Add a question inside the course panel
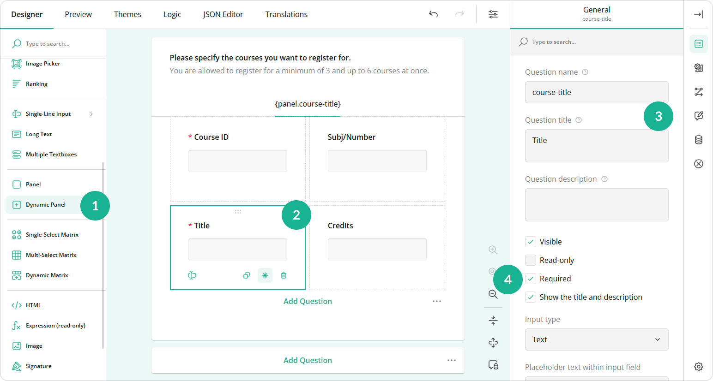Screen dimensions: 713x381 [308, 301]
